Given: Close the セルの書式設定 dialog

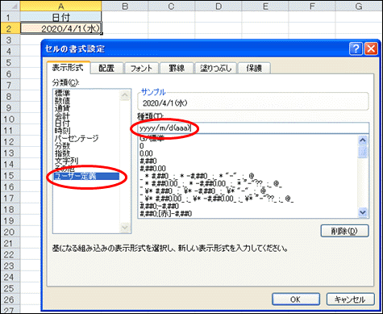Looking at the screenshot, I should (x=371, y=48).
